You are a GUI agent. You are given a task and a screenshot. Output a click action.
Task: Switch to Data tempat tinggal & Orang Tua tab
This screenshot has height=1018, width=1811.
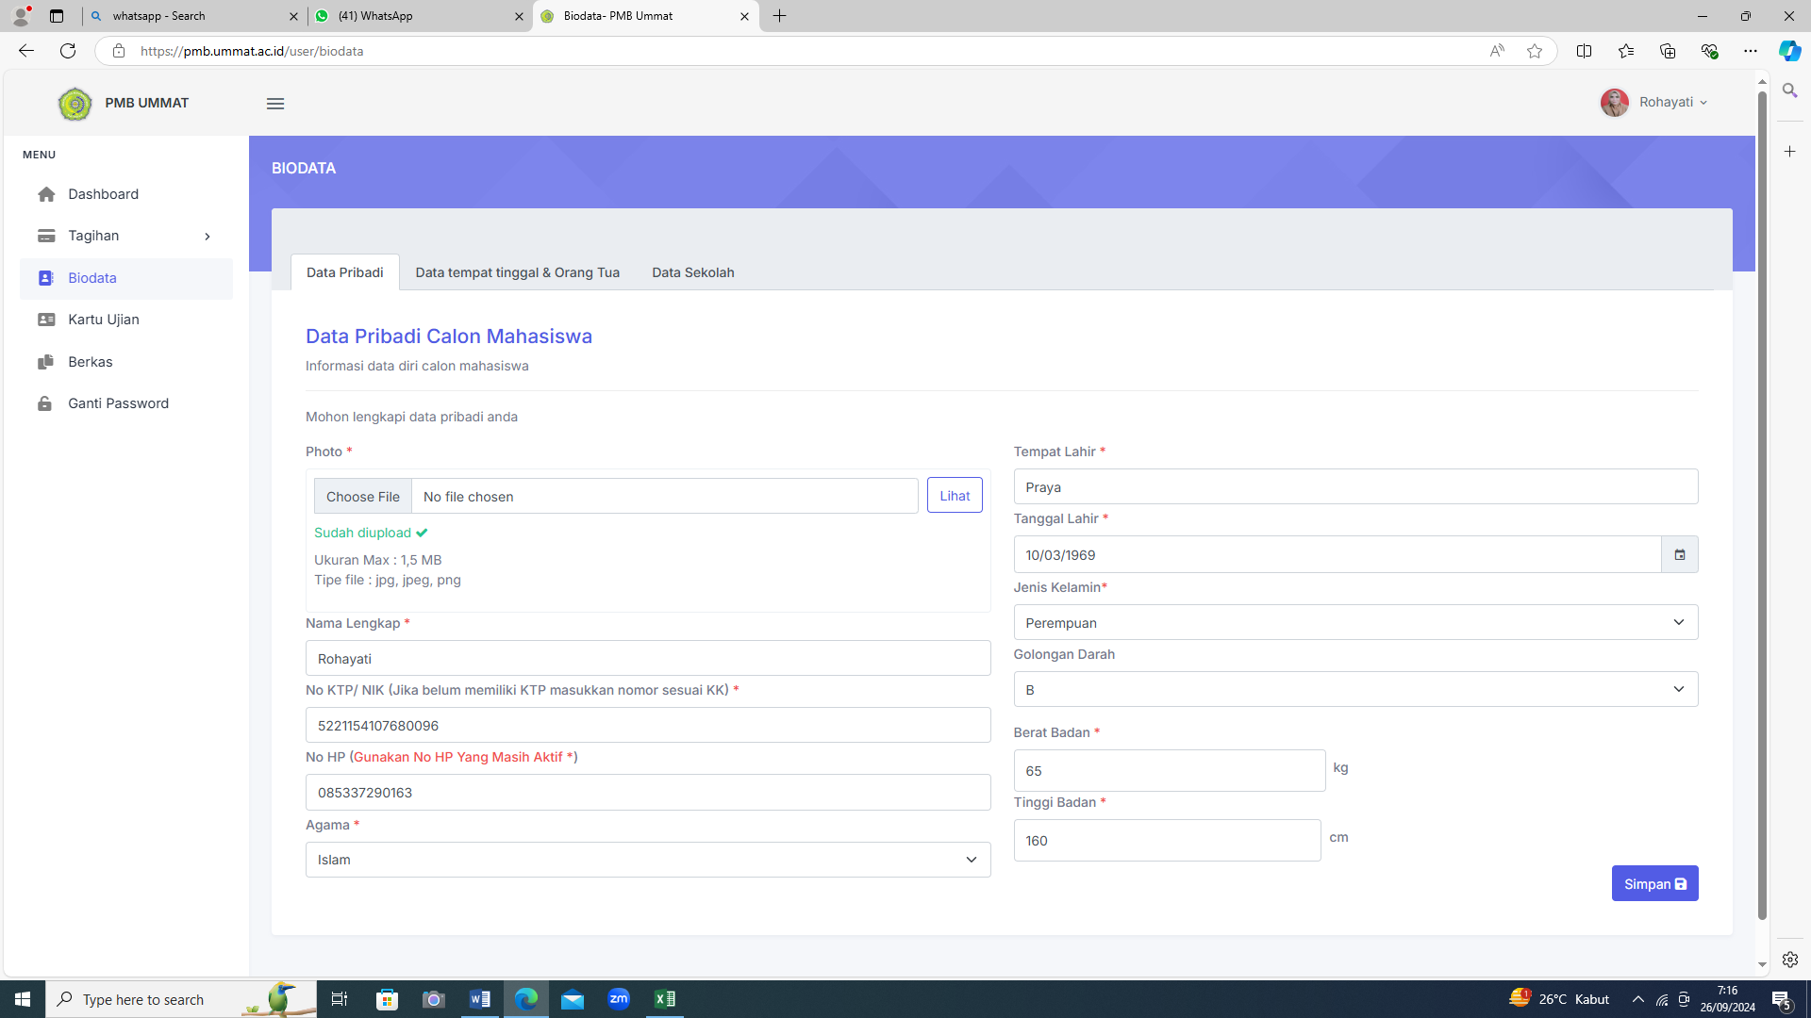[x=517, y=272]
